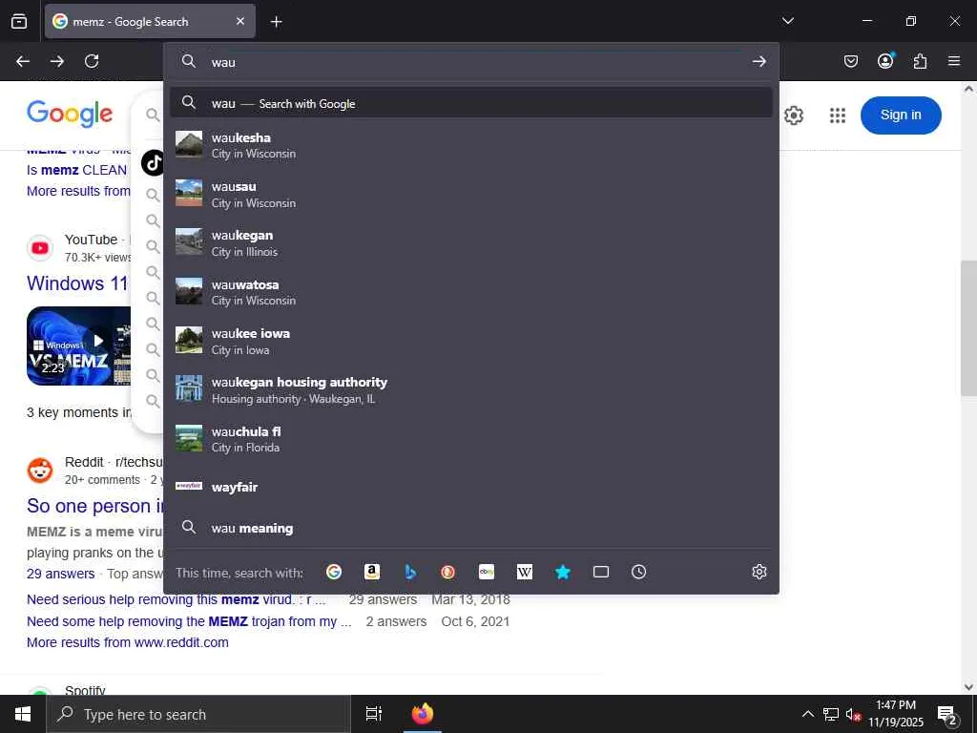
Task: Open the Firefox account icon
Action: point(885,61)
